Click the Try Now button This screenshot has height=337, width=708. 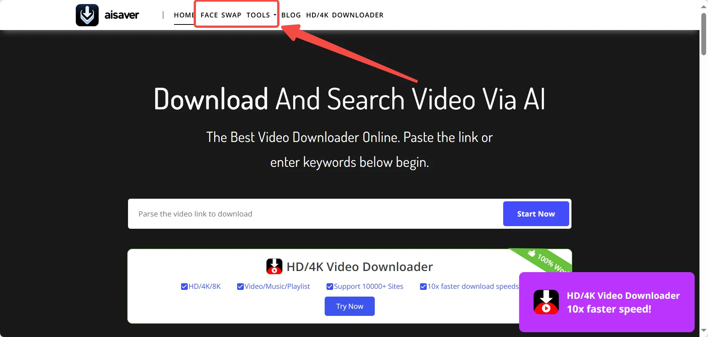coord(350,306)
